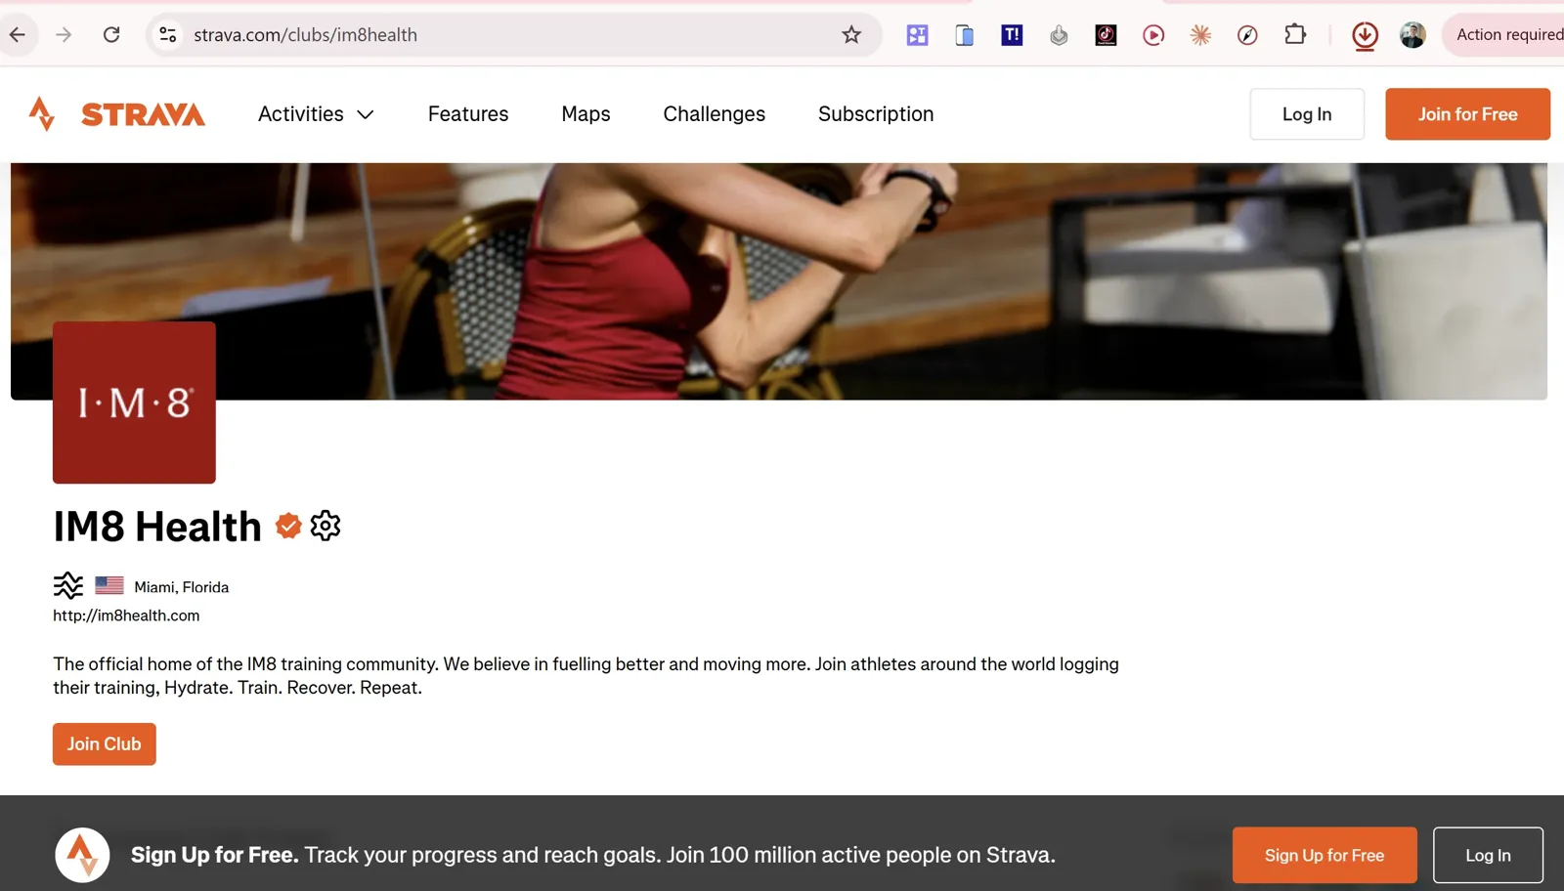Open the orange starburst extension icon

coord(1200,35)
